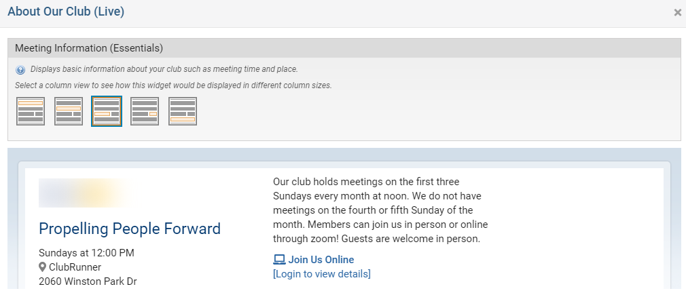Click the club meeting description paragraph
This screenshot has height=293, width=686.
coord(380,210)
